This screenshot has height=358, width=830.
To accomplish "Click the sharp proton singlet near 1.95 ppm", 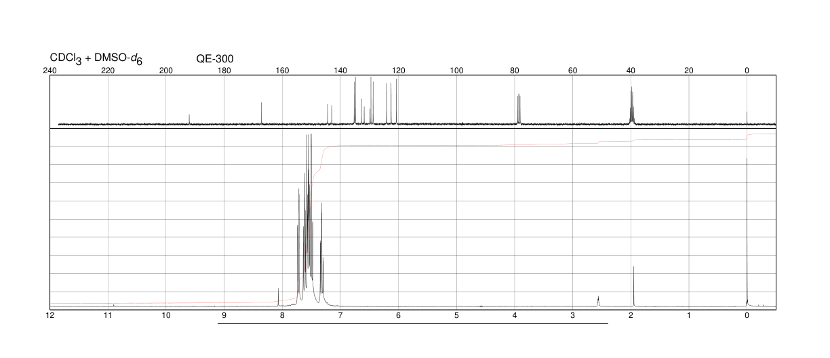I will click(633, 286).
